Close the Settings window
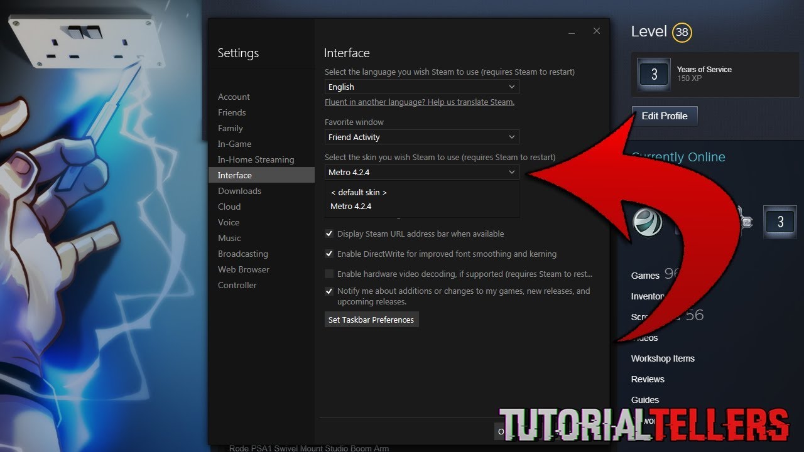 coord(597,31)
